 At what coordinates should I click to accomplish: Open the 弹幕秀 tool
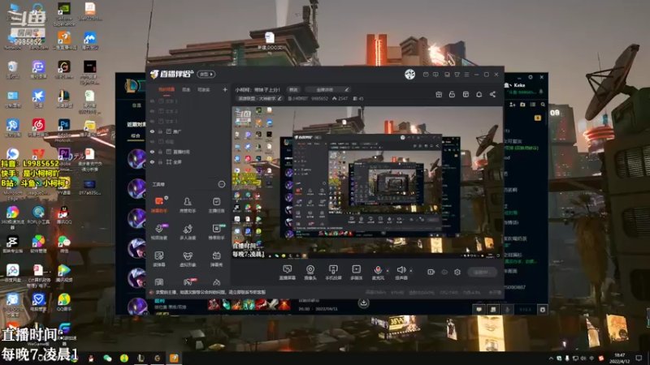[216, 259]
